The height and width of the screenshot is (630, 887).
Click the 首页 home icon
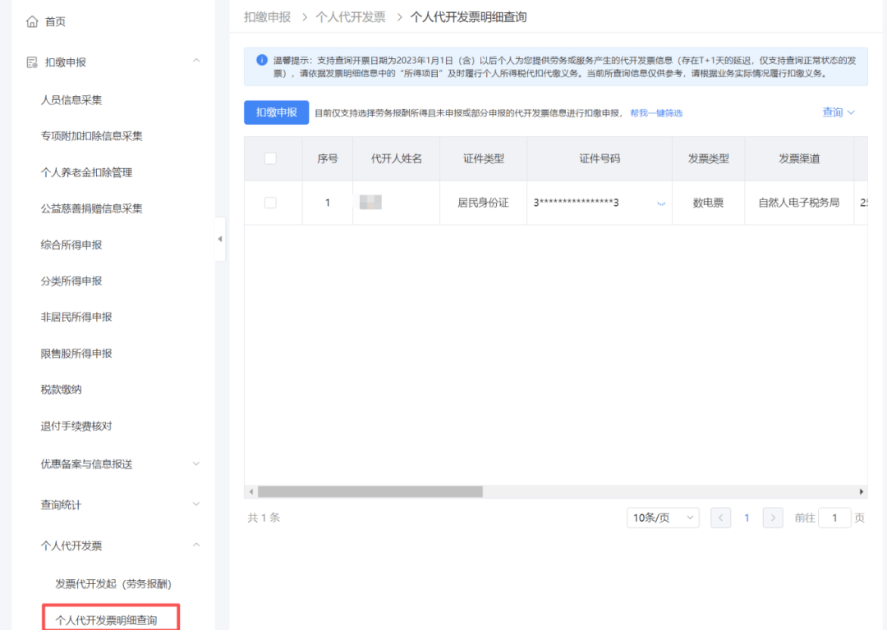(32, 21)
